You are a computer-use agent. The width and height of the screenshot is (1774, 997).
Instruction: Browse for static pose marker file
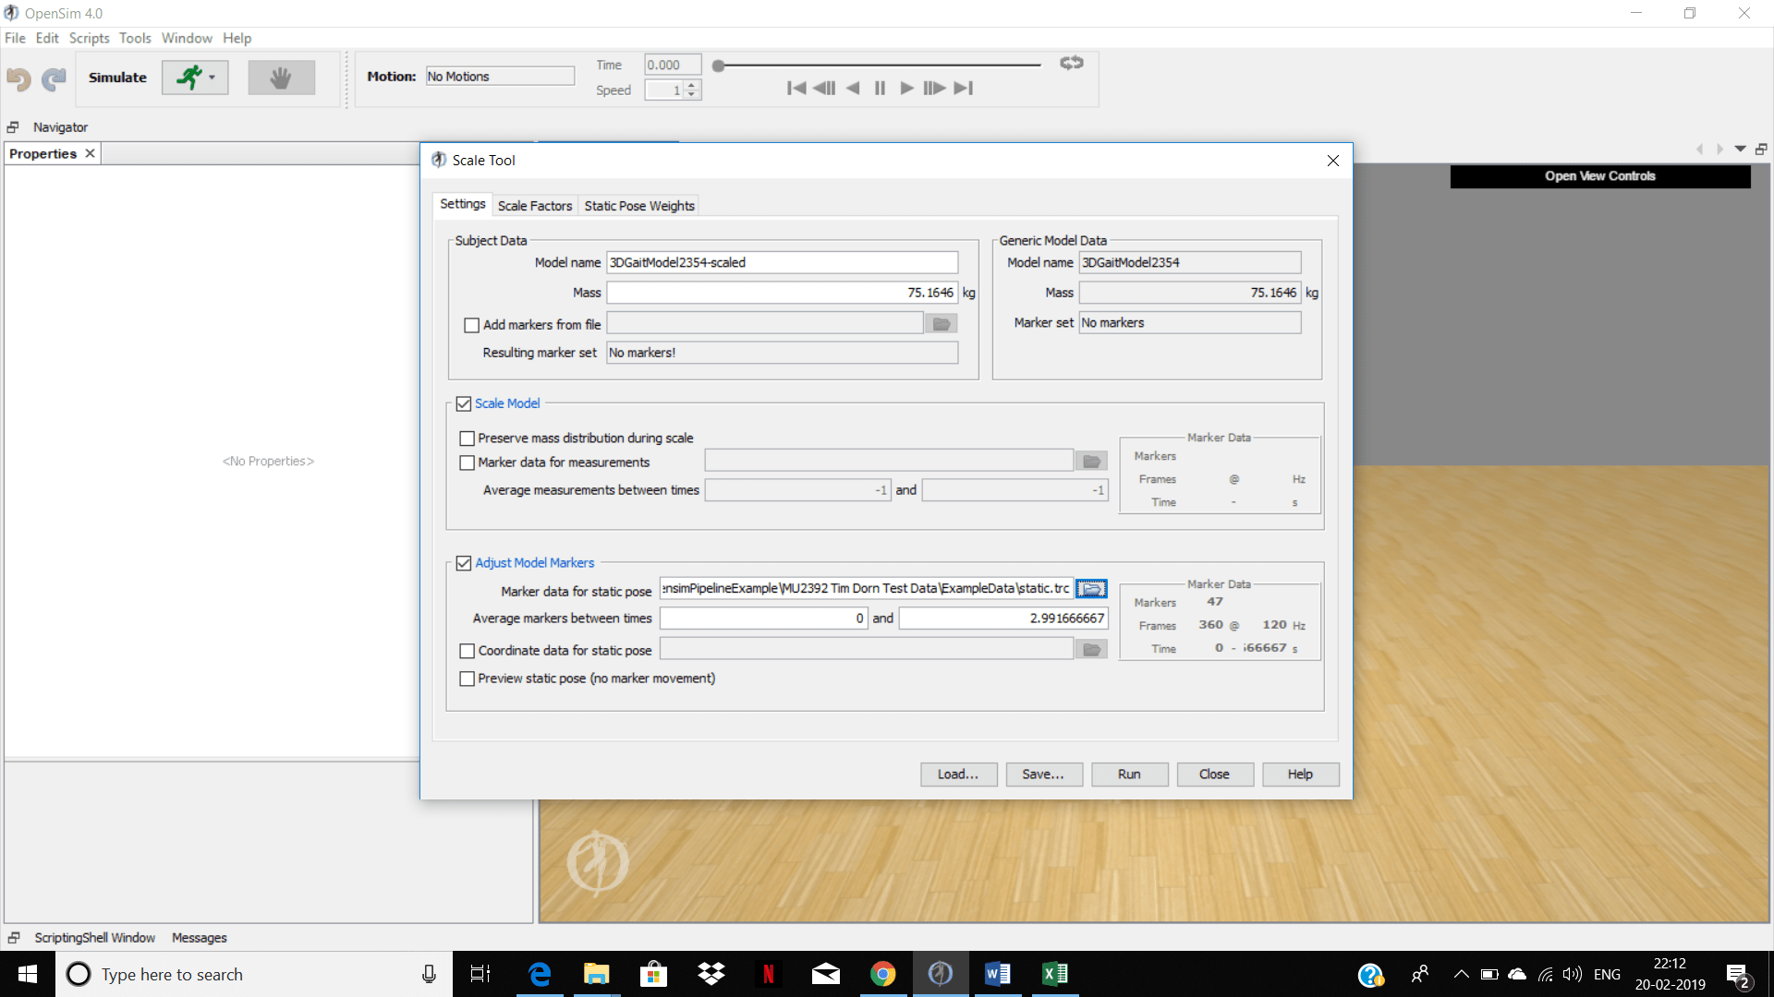pos(1091,589)
